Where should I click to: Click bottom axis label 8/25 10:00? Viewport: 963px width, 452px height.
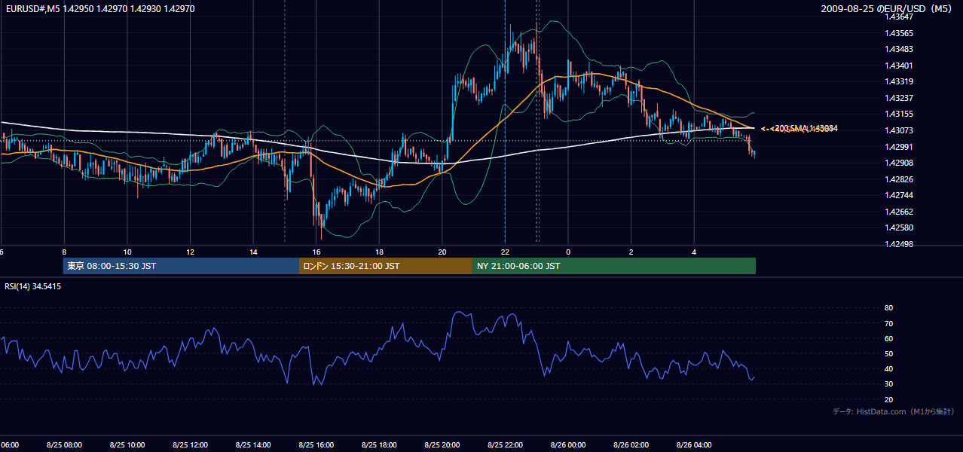point(127,445)
